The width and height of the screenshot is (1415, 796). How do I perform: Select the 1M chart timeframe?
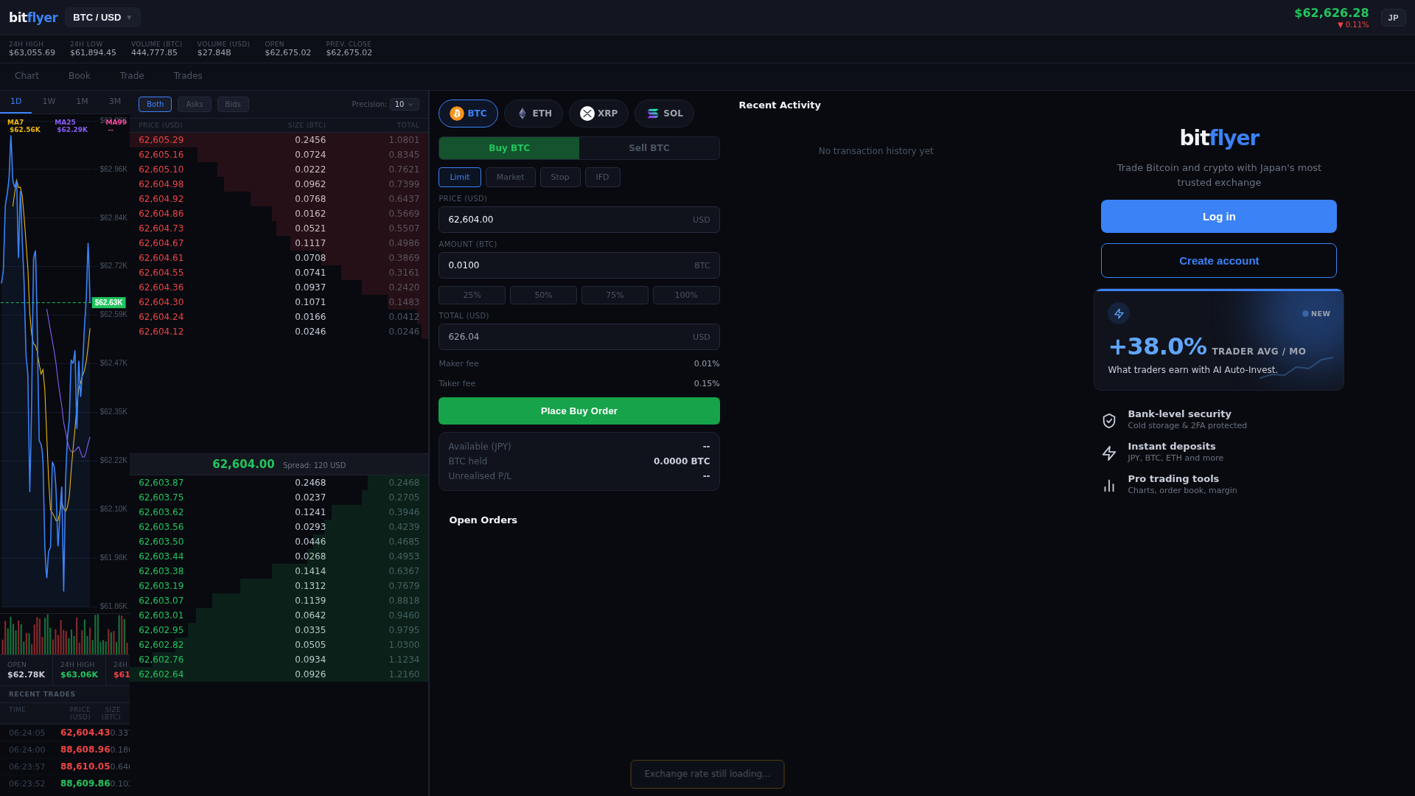click(82, 102)
